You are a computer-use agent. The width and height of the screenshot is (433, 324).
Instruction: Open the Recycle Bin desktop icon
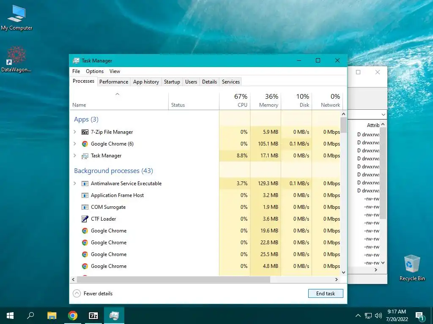pos(412,267)
